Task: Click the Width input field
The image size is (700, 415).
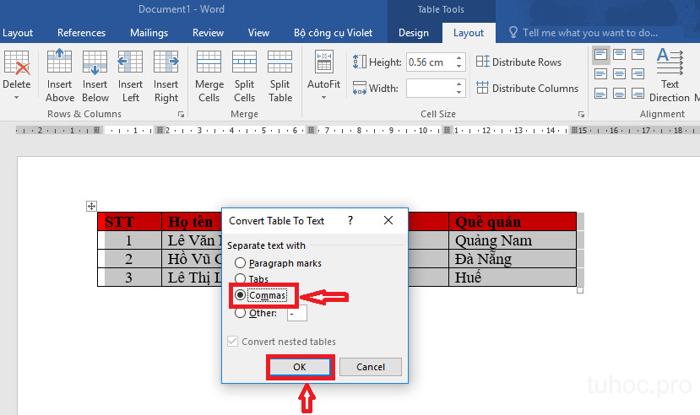Action: point(431,89)
